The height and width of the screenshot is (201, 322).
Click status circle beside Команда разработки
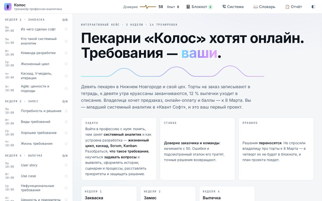click(x=66, y=53)
